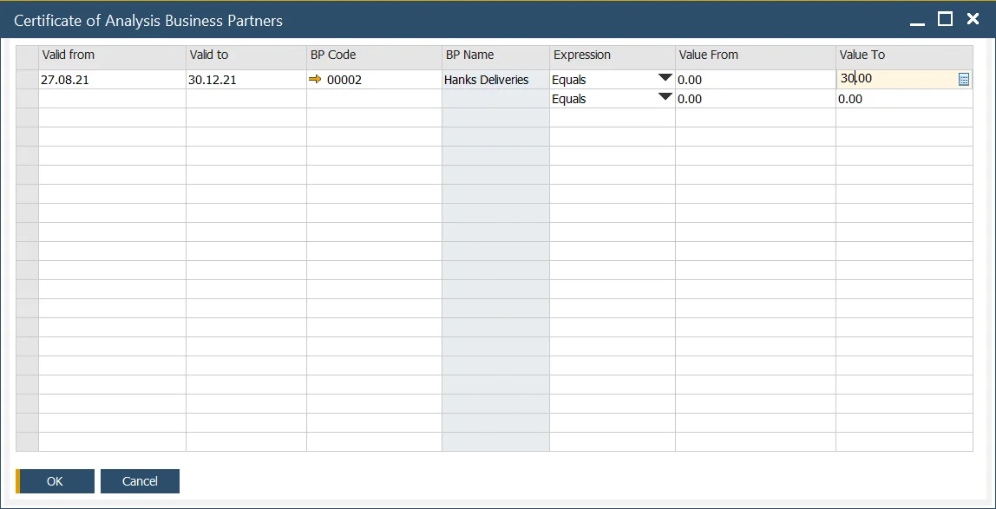Select the first row Value From 0.00 field

[755, 80]
